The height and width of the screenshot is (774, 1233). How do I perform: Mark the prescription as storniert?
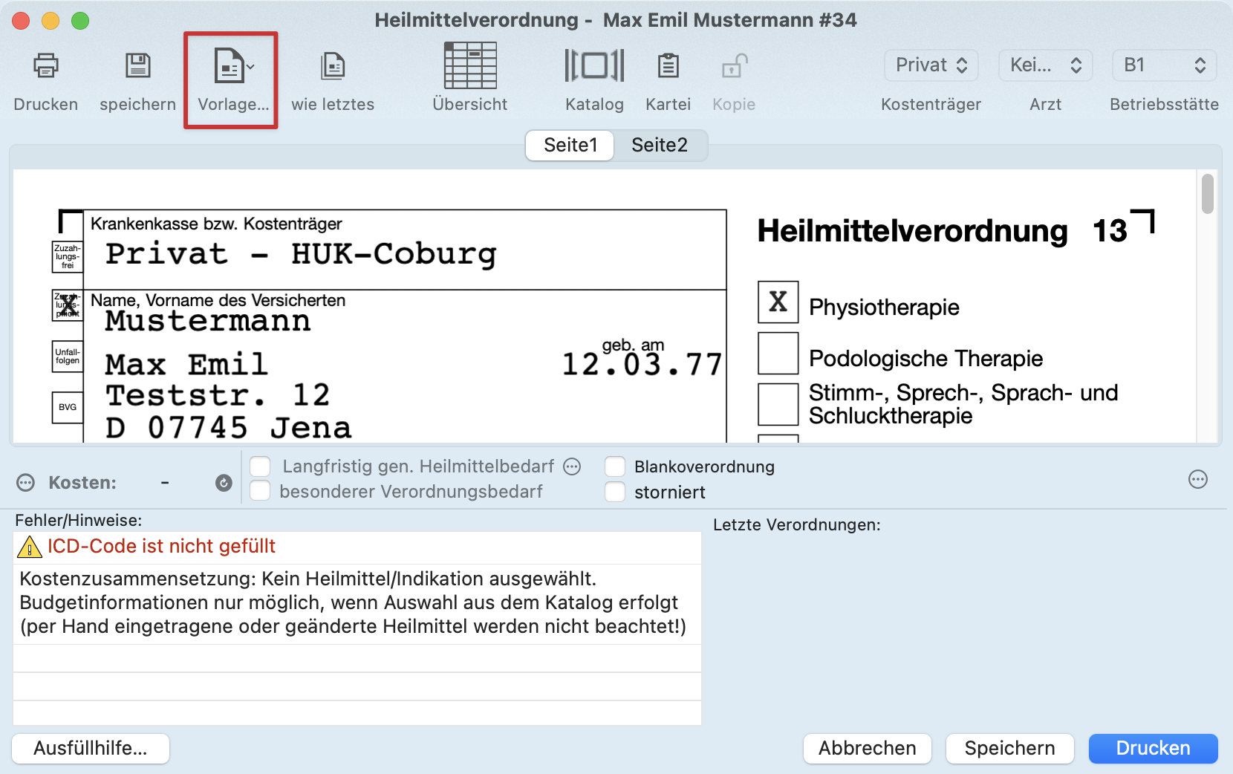coord(615,492)
